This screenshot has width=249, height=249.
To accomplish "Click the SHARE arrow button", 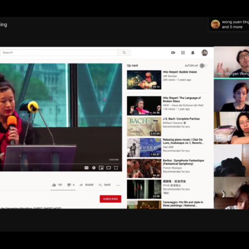I will click(87, 185).
